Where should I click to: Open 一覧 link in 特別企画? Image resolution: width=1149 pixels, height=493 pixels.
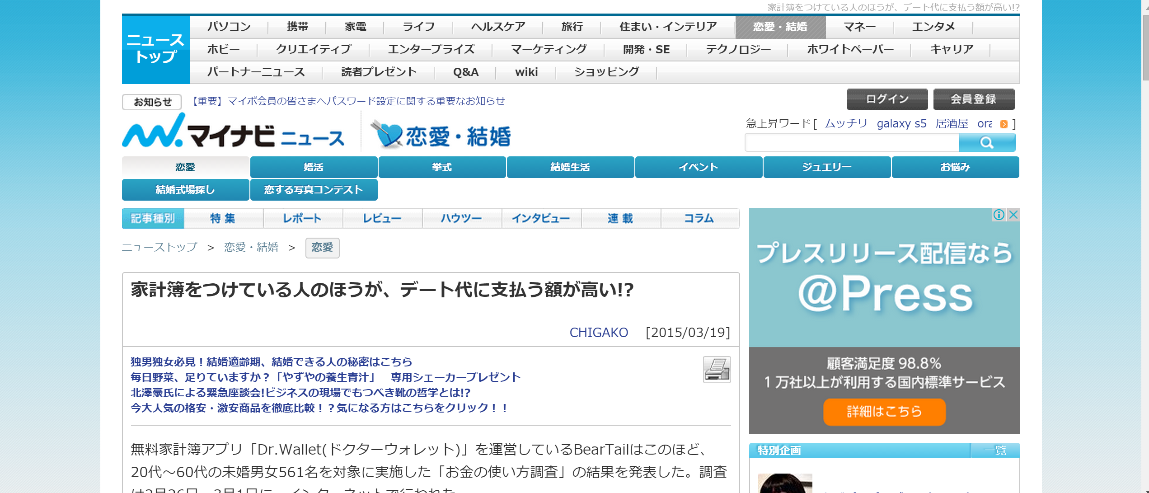click(995, 451)
